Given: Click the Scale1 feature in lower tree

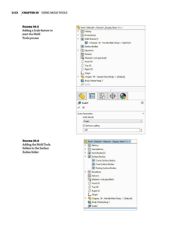Looking at the screenshot, I should coord(94,206).
